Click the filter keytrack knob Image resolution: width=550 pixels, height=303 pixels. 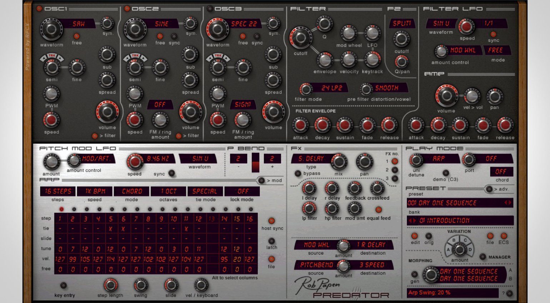click(372, 60)
